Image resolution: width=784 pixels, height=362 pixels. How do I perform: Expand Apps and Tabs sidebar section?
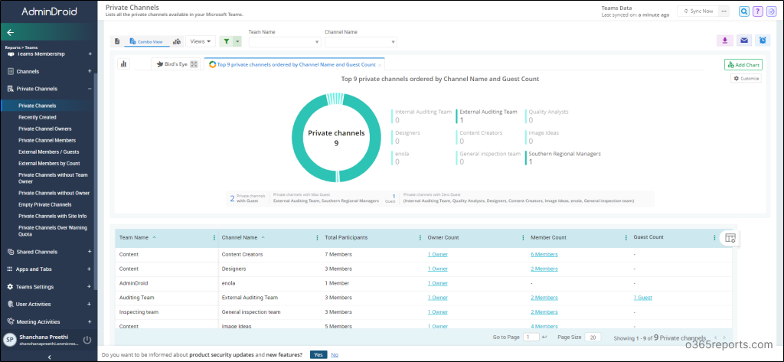(x=90, y=269)
